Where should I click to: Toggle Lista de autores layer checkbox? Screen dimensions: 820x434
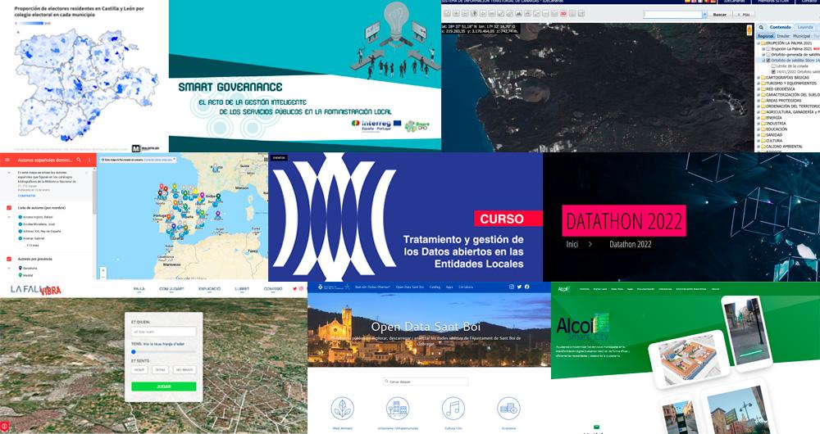click(x=9, y=208)
